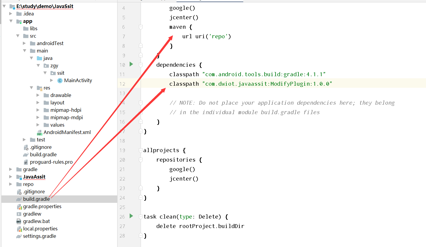This screenshot has width=426, height=247.
Task: Click jcenter() on line 22
Action: [x=184, y=179]
